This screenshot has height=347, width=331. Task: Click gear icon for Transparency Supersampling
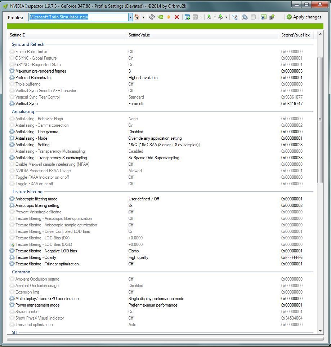(12, 158)
